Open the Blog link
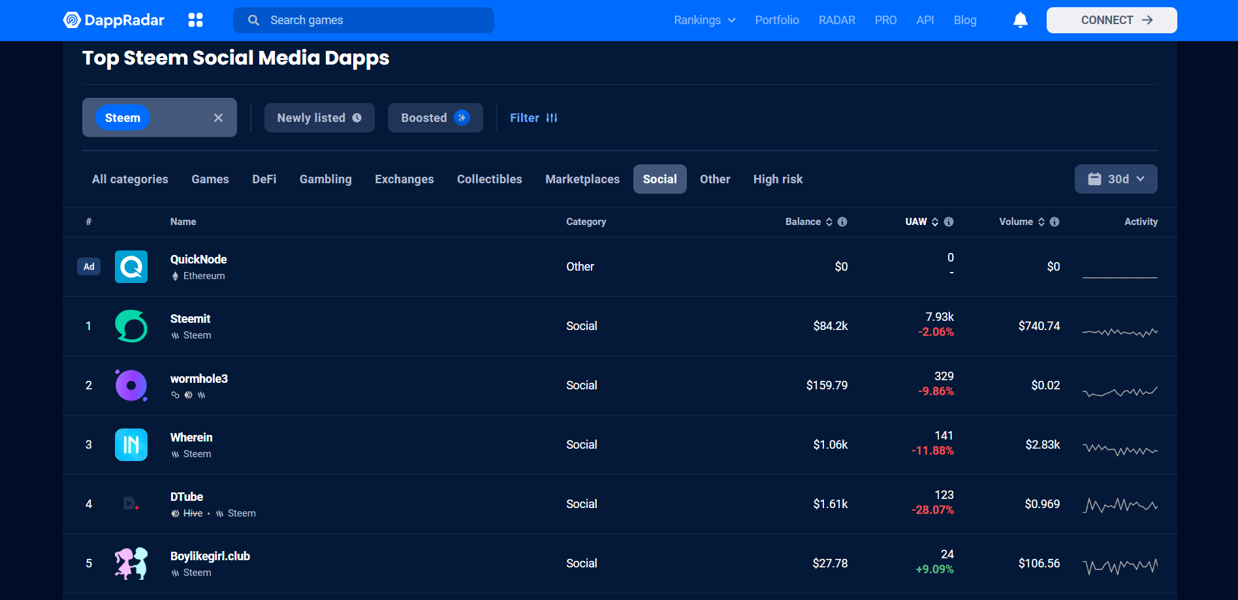The width and height of the screenshot is (1238, 600). [x=965, y=20]
